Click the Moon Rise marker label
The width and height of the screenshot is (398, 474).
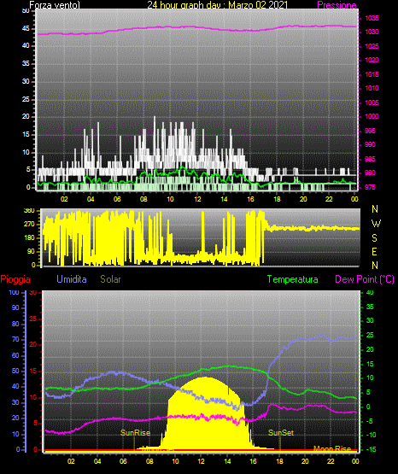click(332, 448)
